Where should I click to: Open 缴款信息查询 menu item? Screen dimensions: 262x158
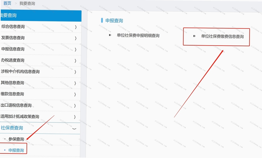tap(12, 94)
